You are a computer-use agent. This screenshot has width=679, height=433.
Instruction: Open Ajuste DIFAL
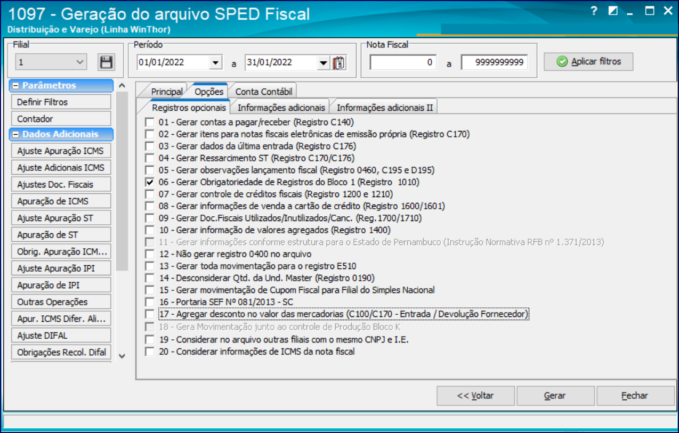click(61, 336)
